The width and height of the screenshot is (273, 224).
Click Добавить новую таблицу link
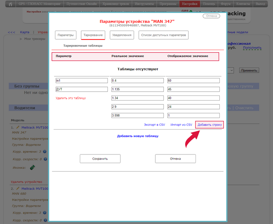point(138,136)
